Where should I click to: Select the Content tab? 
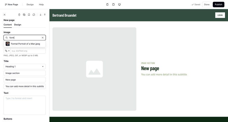pos(8,25)
